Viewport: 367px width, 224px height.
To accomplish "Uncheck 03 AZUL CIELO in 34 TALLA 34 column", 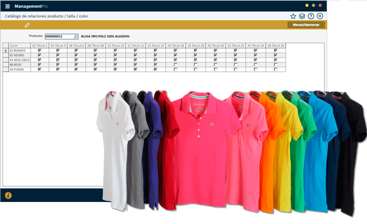I will [x=255, y=60].
